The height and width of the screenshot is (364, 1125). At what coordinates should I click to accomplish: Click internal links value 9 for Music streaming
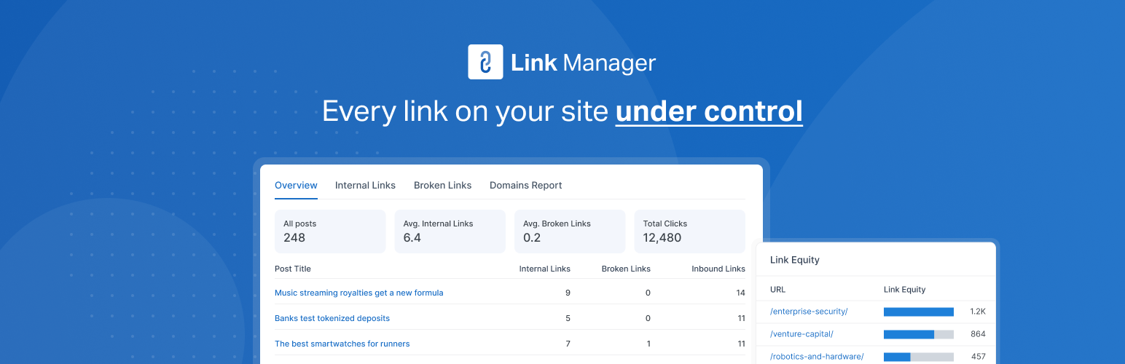(568, 293)
